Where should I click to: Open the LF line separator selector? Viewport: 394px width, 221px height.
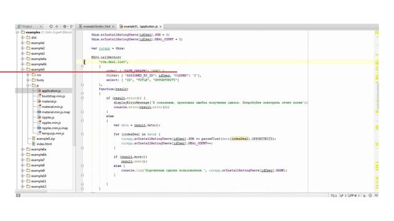343,195
